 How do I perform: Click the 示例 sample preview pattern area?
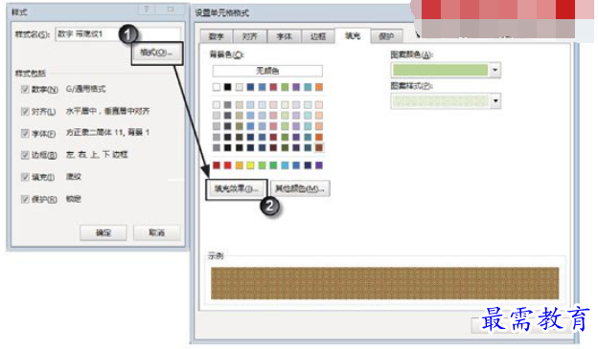coord(385,283)
